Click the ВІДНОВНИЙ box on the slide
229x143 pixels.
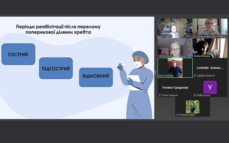[96, 77]
